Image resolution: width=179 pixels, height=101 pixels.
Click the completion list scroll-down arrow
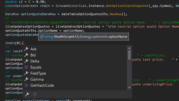coord(129,88)
